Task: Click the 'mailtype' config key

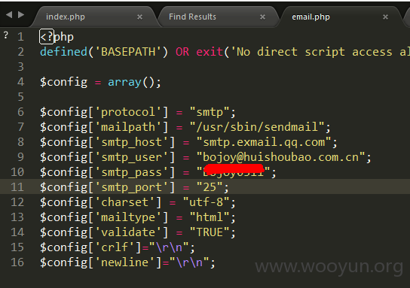Action: [128, 217]
